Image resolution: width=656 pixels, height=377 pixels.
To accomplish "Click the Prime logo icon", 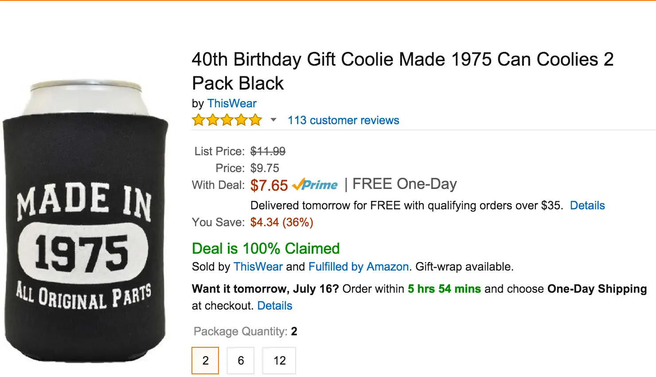I will tap(315, 185).
